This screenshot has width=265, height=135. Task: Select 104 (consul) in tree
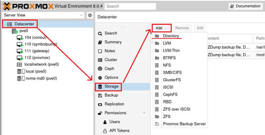[x=35, y=37]
